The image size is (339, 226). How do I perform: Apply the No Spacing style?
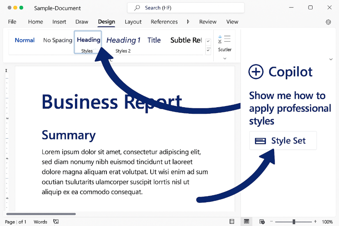coord(58,40)
